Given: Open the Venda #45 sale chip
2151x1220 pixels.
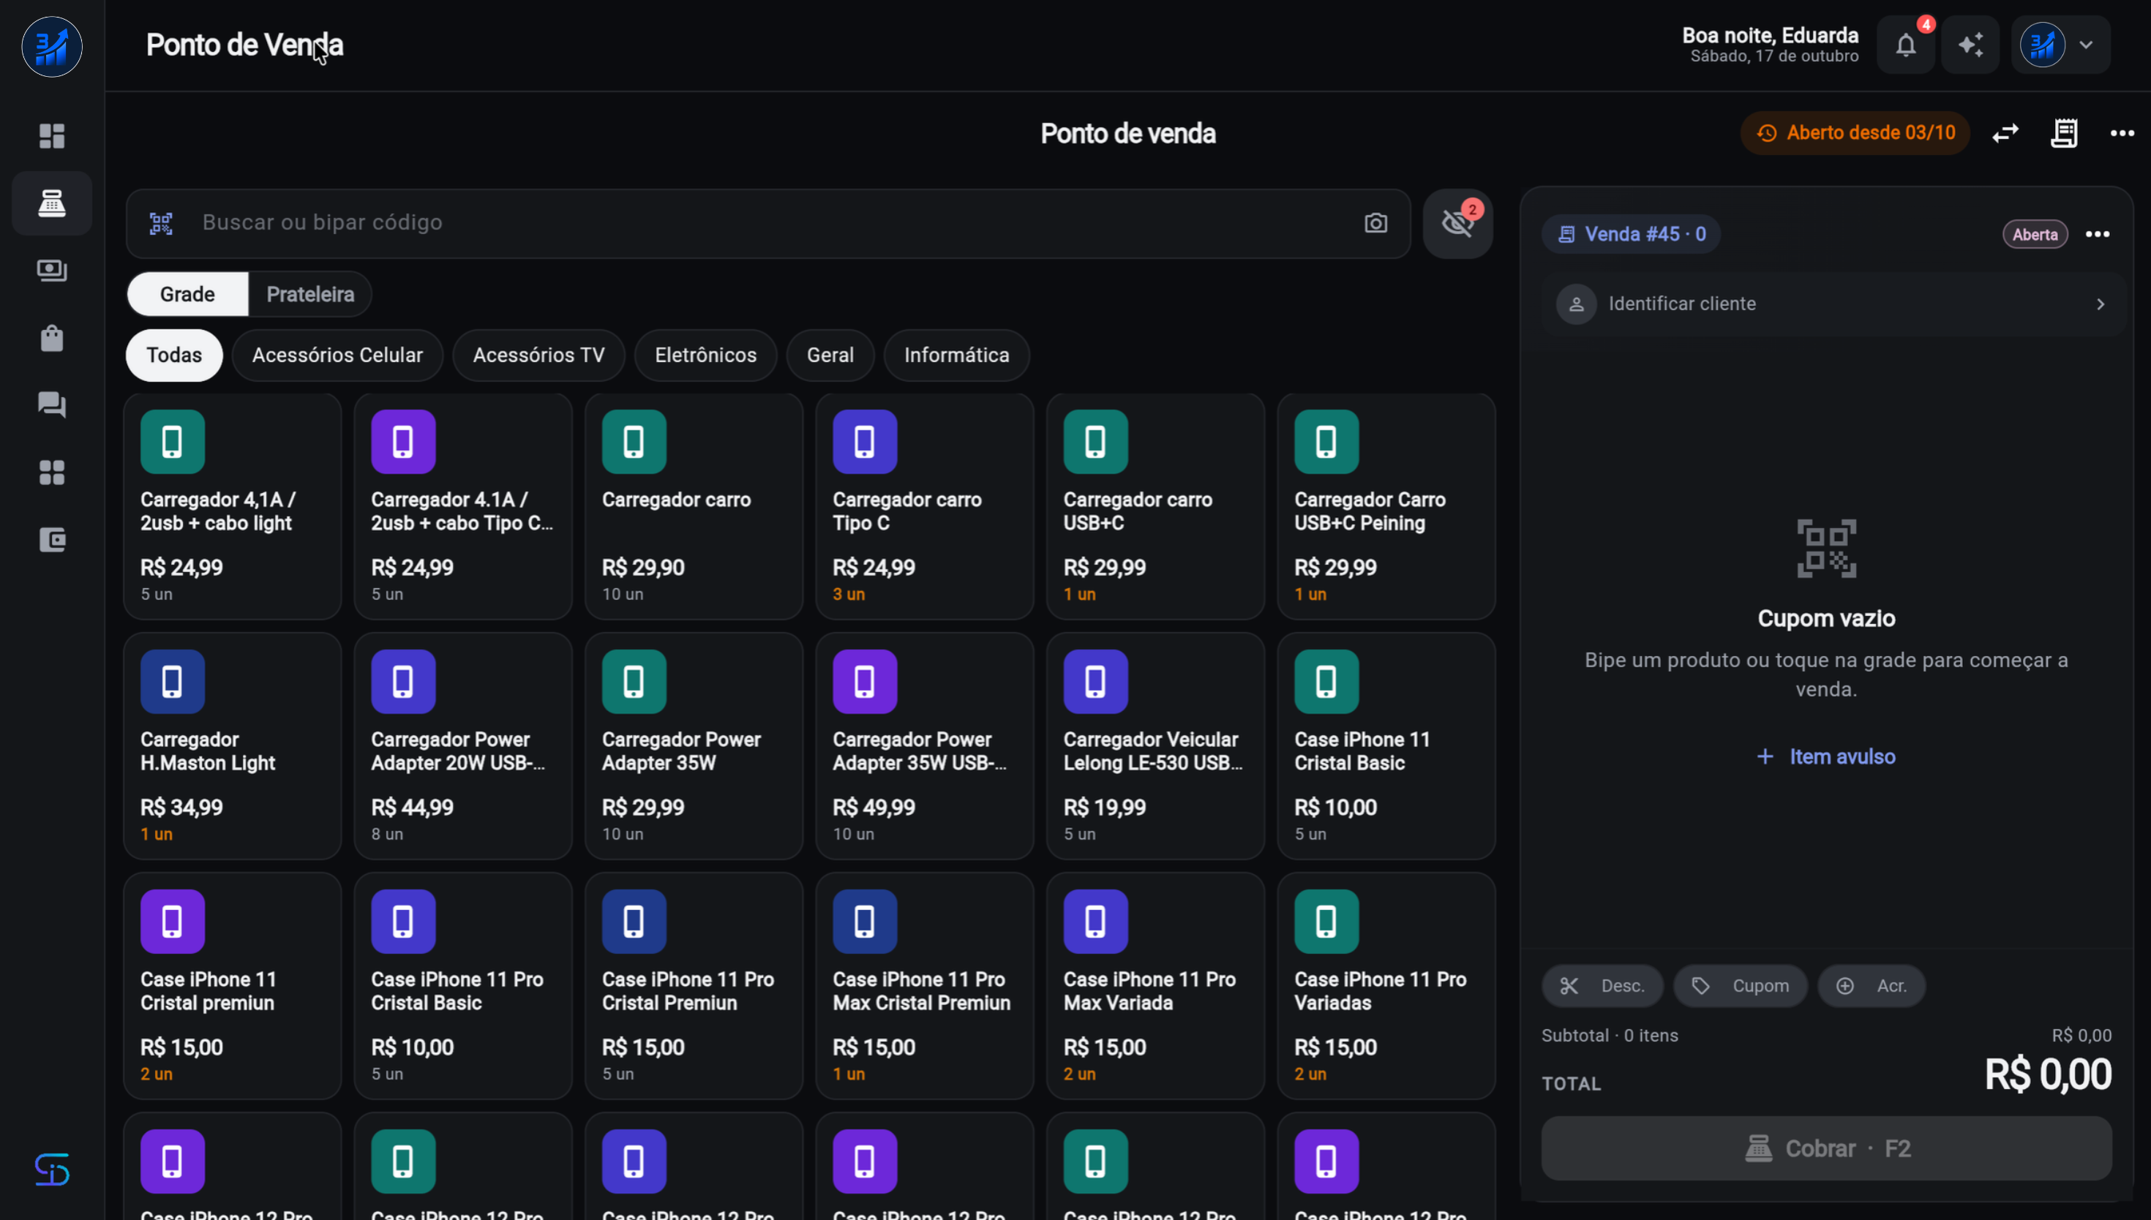Looking at the screenshot, I should 1632,235.
